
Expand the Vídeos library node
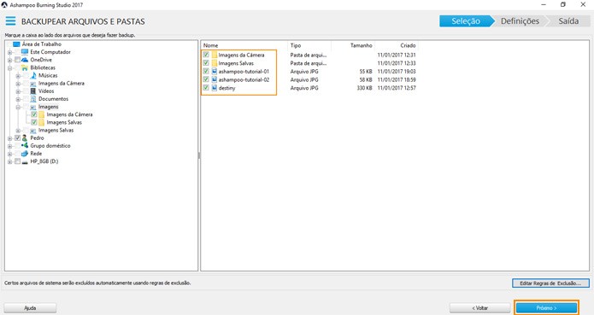[18, 91]
